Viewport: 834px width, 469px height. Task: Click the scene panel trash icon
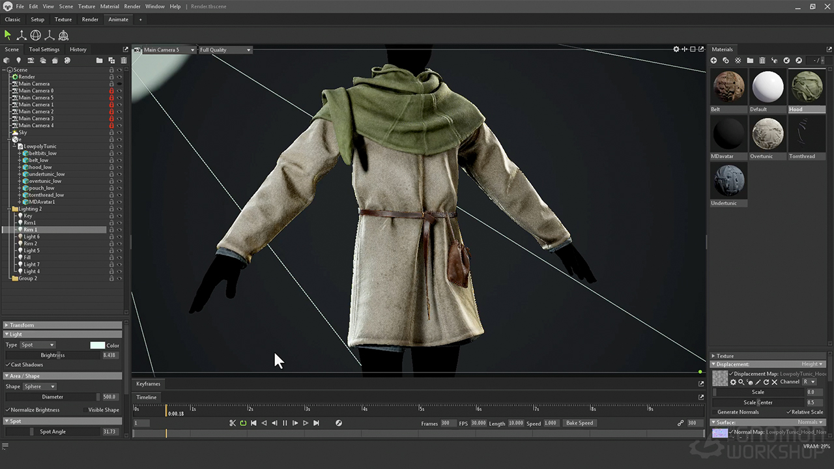(124, 61)
